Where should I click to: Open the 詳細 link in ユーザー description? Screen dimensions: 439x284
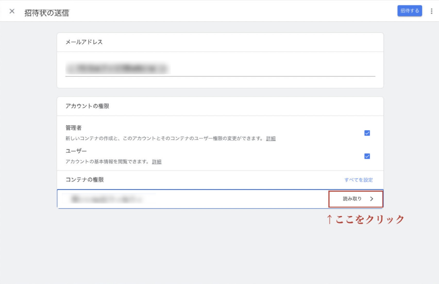[x=157, y=162]
